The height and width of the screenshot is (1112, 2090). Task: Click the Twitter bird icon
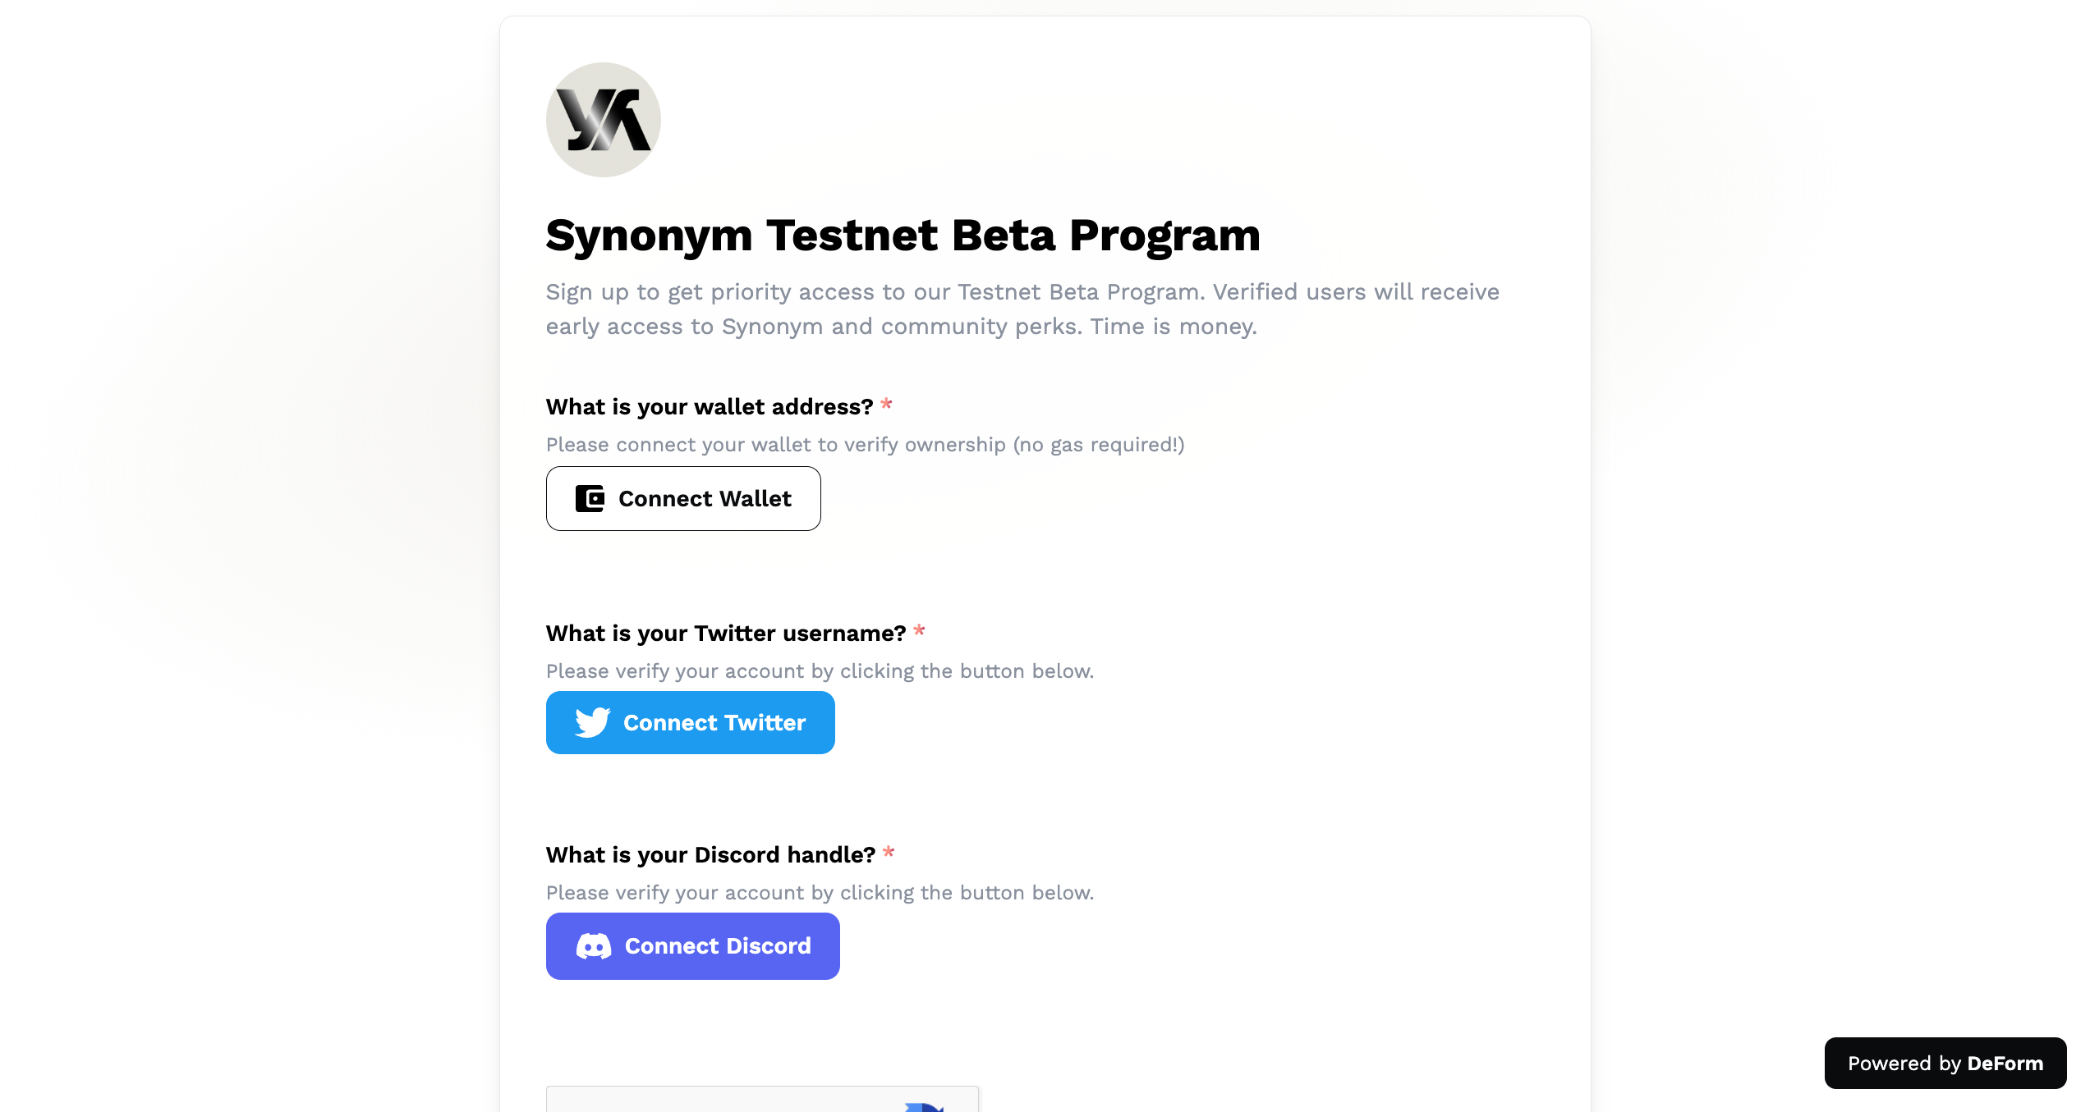coord(592,722)
